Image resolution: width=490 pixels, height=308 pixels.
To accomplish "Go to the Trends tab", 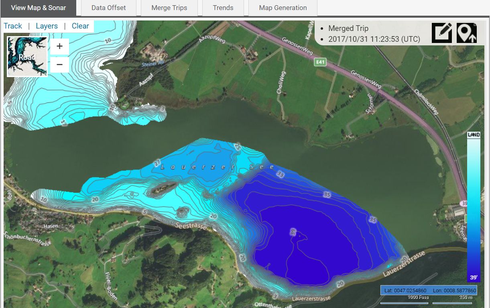I will point(223,8).
